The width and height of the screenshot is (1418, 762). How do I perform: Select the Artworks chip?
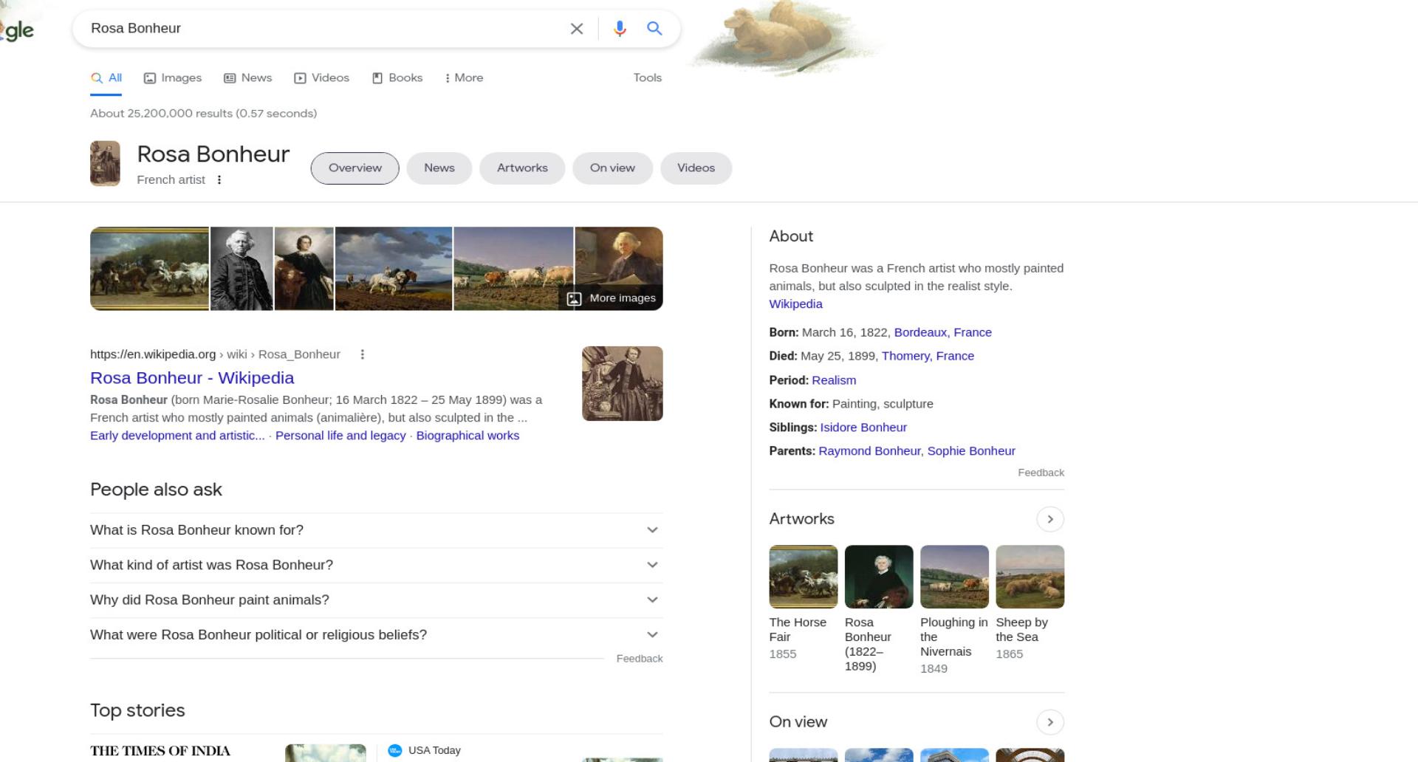click(x=522, y=168)
